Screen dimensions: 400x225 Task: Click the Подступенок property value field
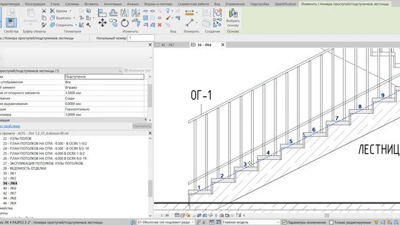click(x=104, y=76)
